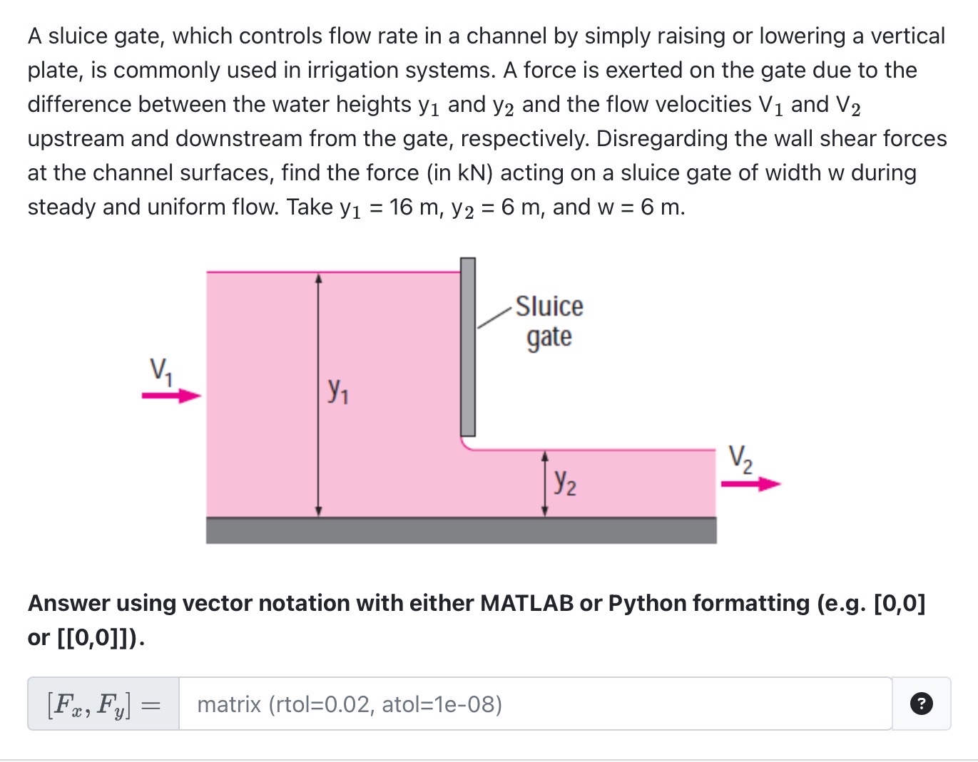The image size is (978, 762).
Task: Click inside the matrix answer input field
Action: pos(499,704)
